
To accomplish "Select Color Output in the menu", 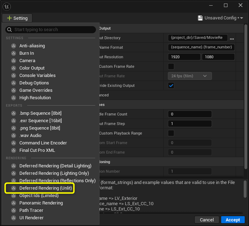I will [x=32, y=68].
